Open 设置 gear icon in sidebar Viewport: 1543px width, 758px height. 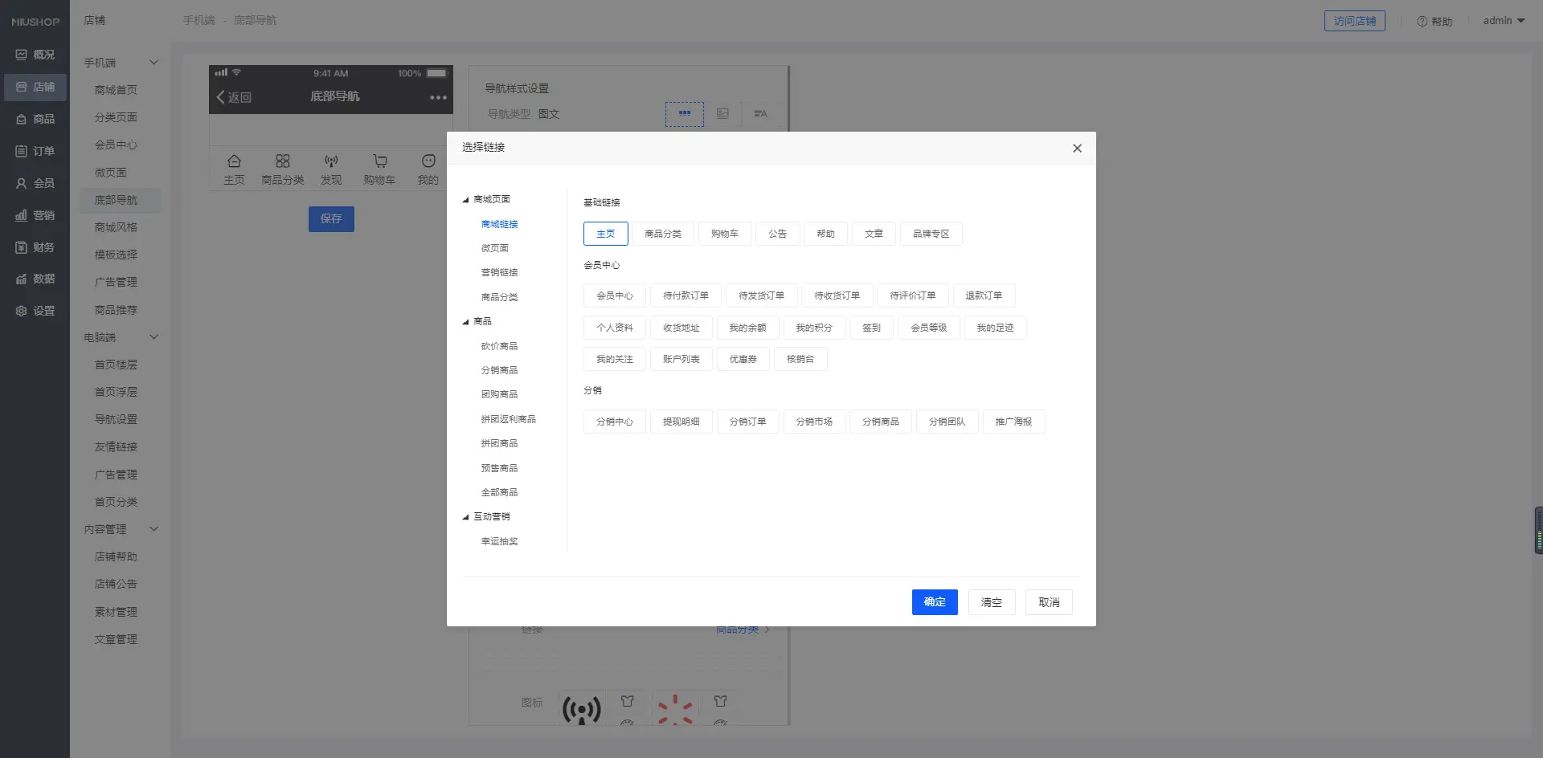click(x=22, y=311)
